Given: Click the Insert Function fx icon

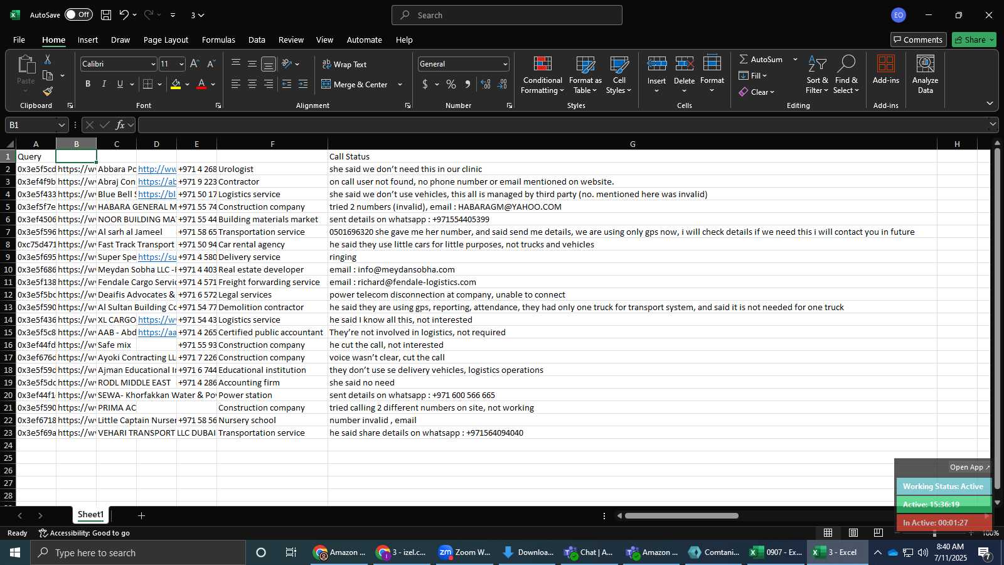Looking at the screenshot, I should (120, 125).
